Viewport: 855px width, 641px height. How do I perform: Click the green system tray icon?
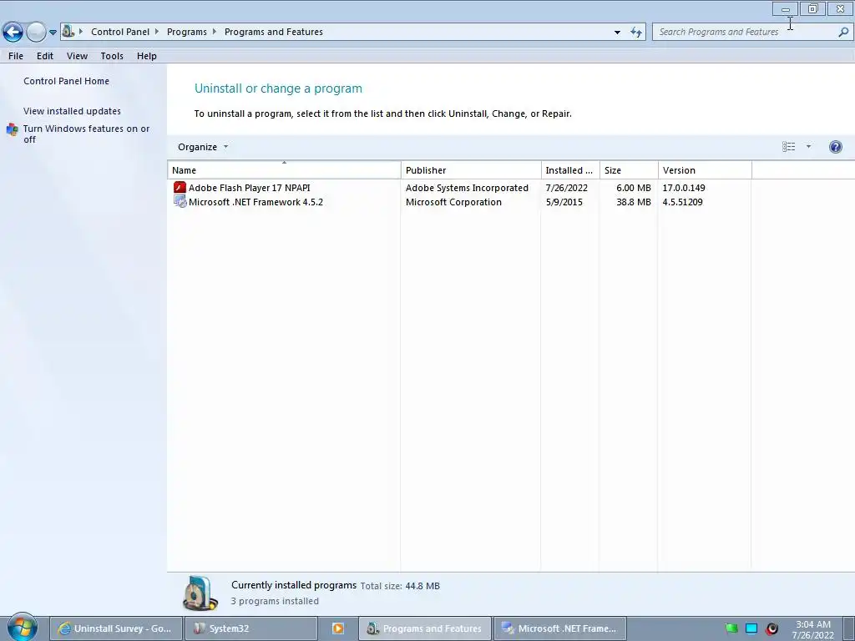pyautogui.click(x=731, y=628)
